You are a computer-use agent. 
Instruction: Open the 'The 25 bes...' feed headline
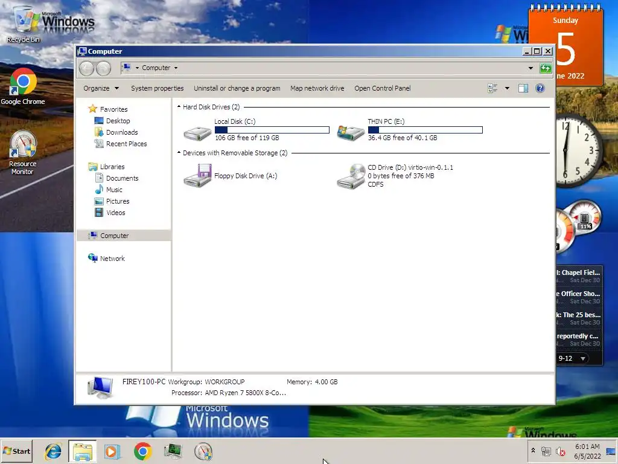pyautogui.click(x=579, y=315)
